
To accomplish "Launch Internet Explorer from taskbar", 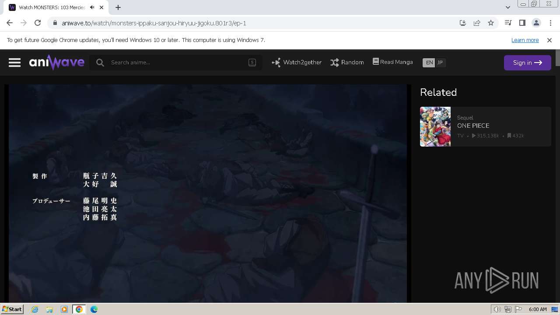I will pos(35,309).
